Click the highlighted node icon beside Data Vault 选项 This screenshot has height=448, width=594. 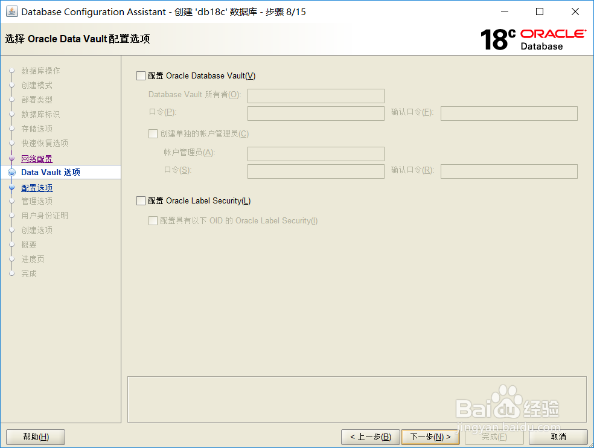click(x=11, y=172)
